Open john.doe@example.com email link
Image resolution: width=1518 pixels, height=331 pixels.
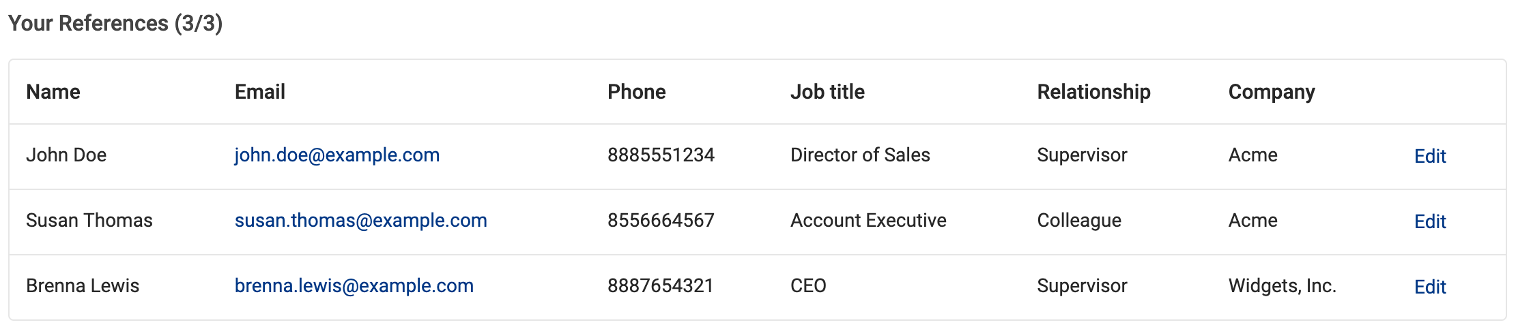337,155
